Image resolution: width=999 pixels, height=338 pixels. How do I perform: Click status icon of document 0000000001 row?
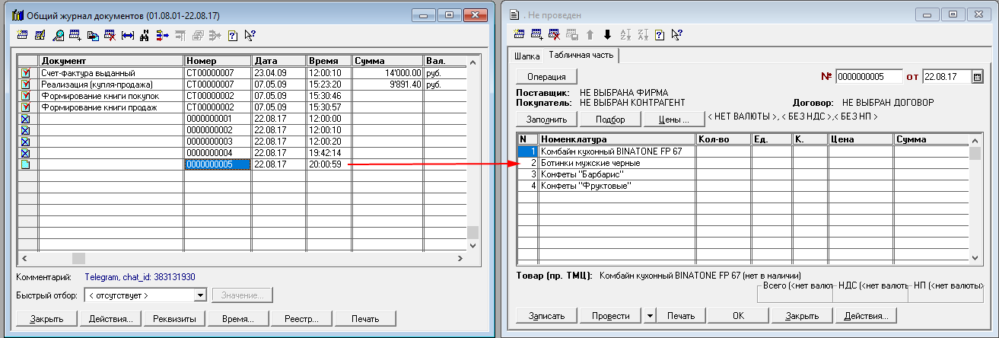[x=26, y=119]
